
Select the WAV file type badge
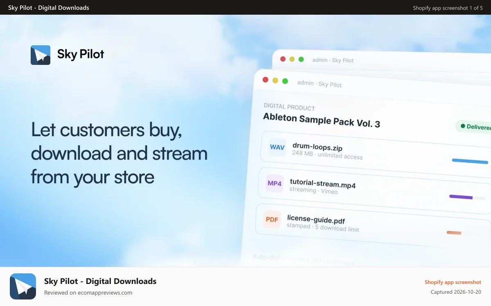click(277, 147)
